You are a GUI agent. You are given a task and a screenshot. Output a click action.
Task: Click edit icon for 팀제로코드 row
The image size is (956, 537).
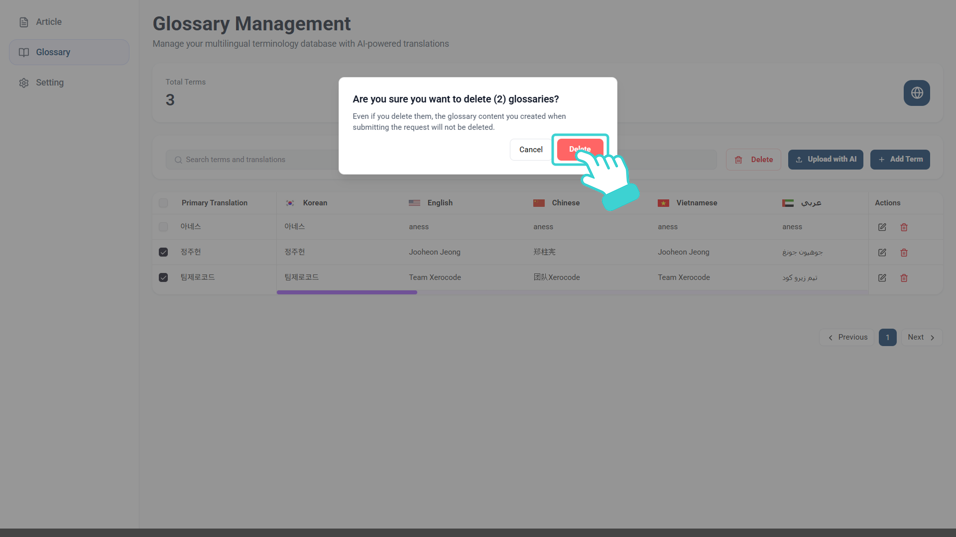click(882, 278)
